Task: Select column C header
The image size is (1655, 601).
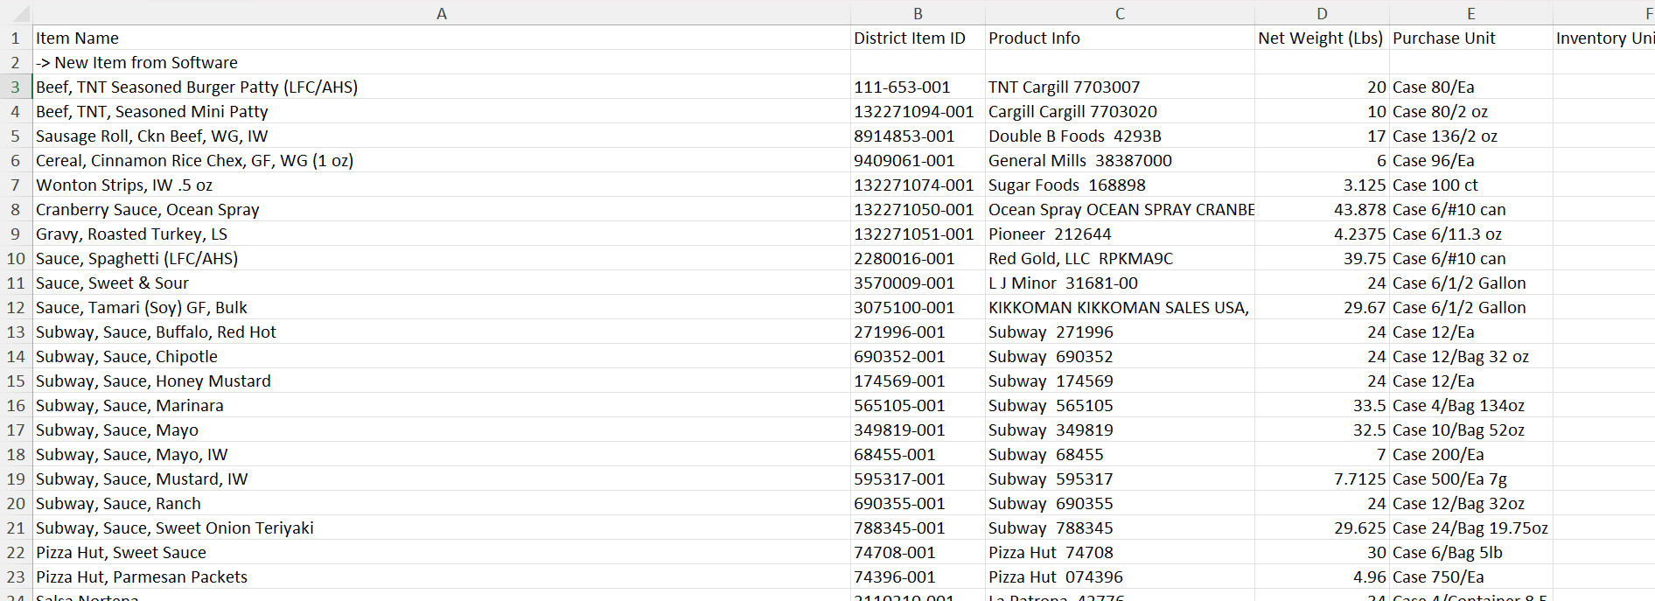Action: point(1120,13)
